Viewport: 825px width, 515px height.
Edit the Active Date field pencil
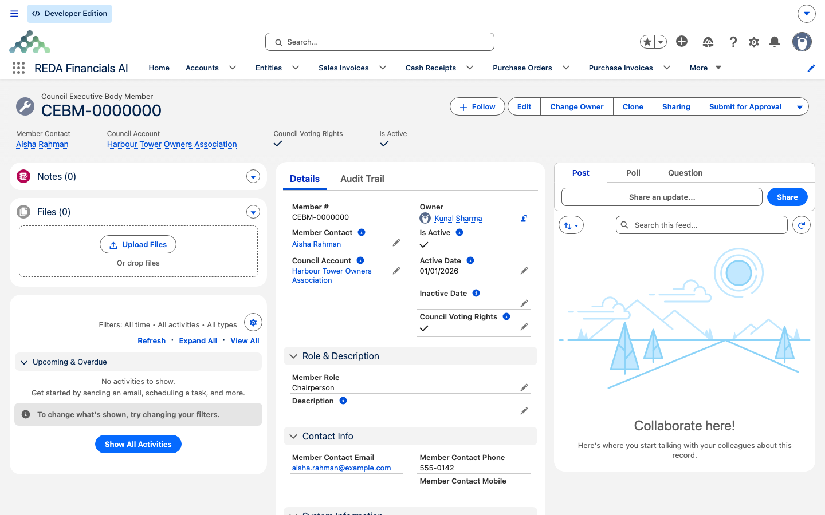(x=524, y=271)
